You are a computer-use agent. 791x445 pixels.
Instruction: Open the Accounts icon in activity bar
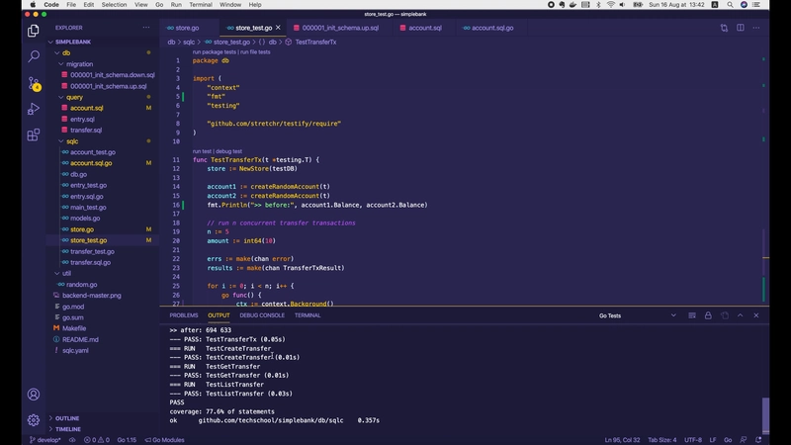33,393
